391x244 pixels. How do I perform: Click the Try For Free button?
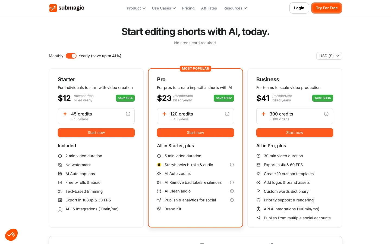(x=327, y=8)
